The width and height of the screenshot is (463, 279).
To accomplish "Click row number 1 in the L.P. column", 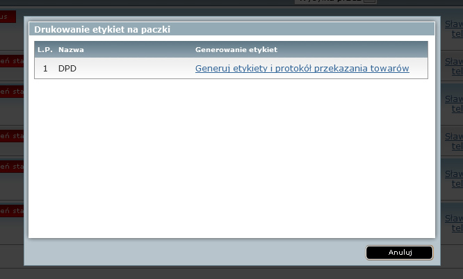I will pyautogui.click(x=45, y=69).
